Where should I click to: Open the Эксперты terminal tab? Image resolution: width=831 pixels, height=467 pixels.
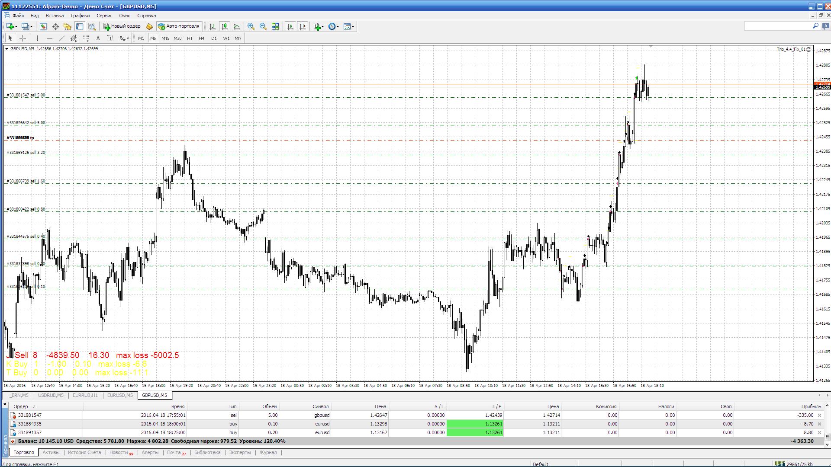240,452
